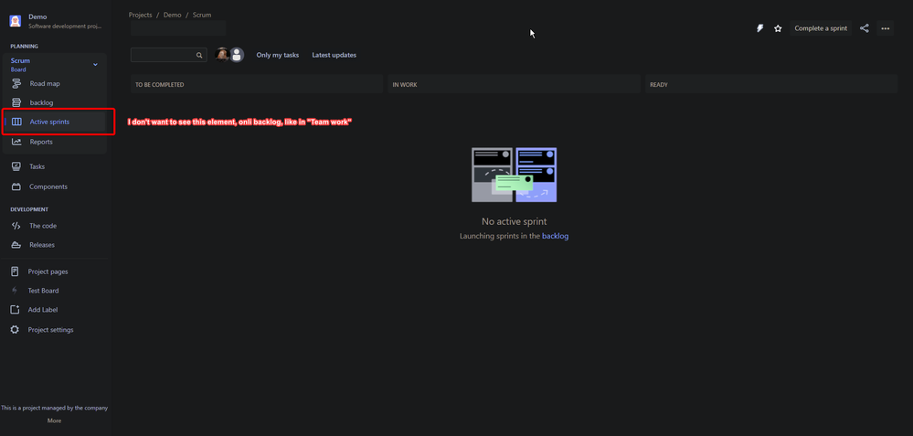Click the Tasks monitor icon
This screenshot has width=913, height=436.
16,166
